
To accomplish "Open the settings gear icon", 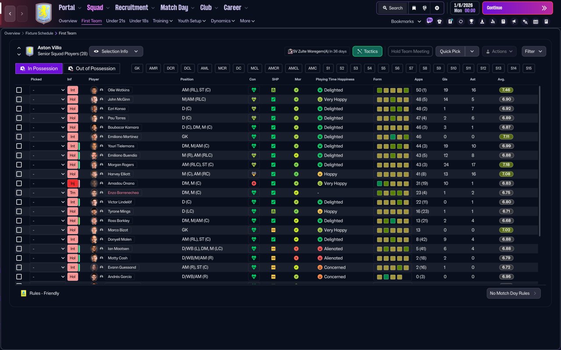I will coord(437,8).
